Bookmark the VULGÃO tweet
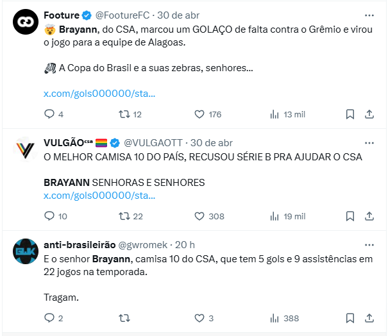This screenshot has height=336, width=388. tap(350, 216)
